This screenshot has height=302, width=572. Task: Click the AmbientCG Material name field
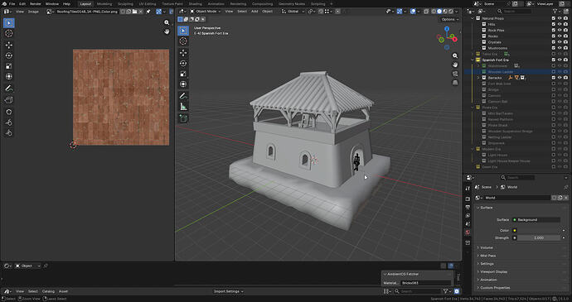(x=426, y=283)
